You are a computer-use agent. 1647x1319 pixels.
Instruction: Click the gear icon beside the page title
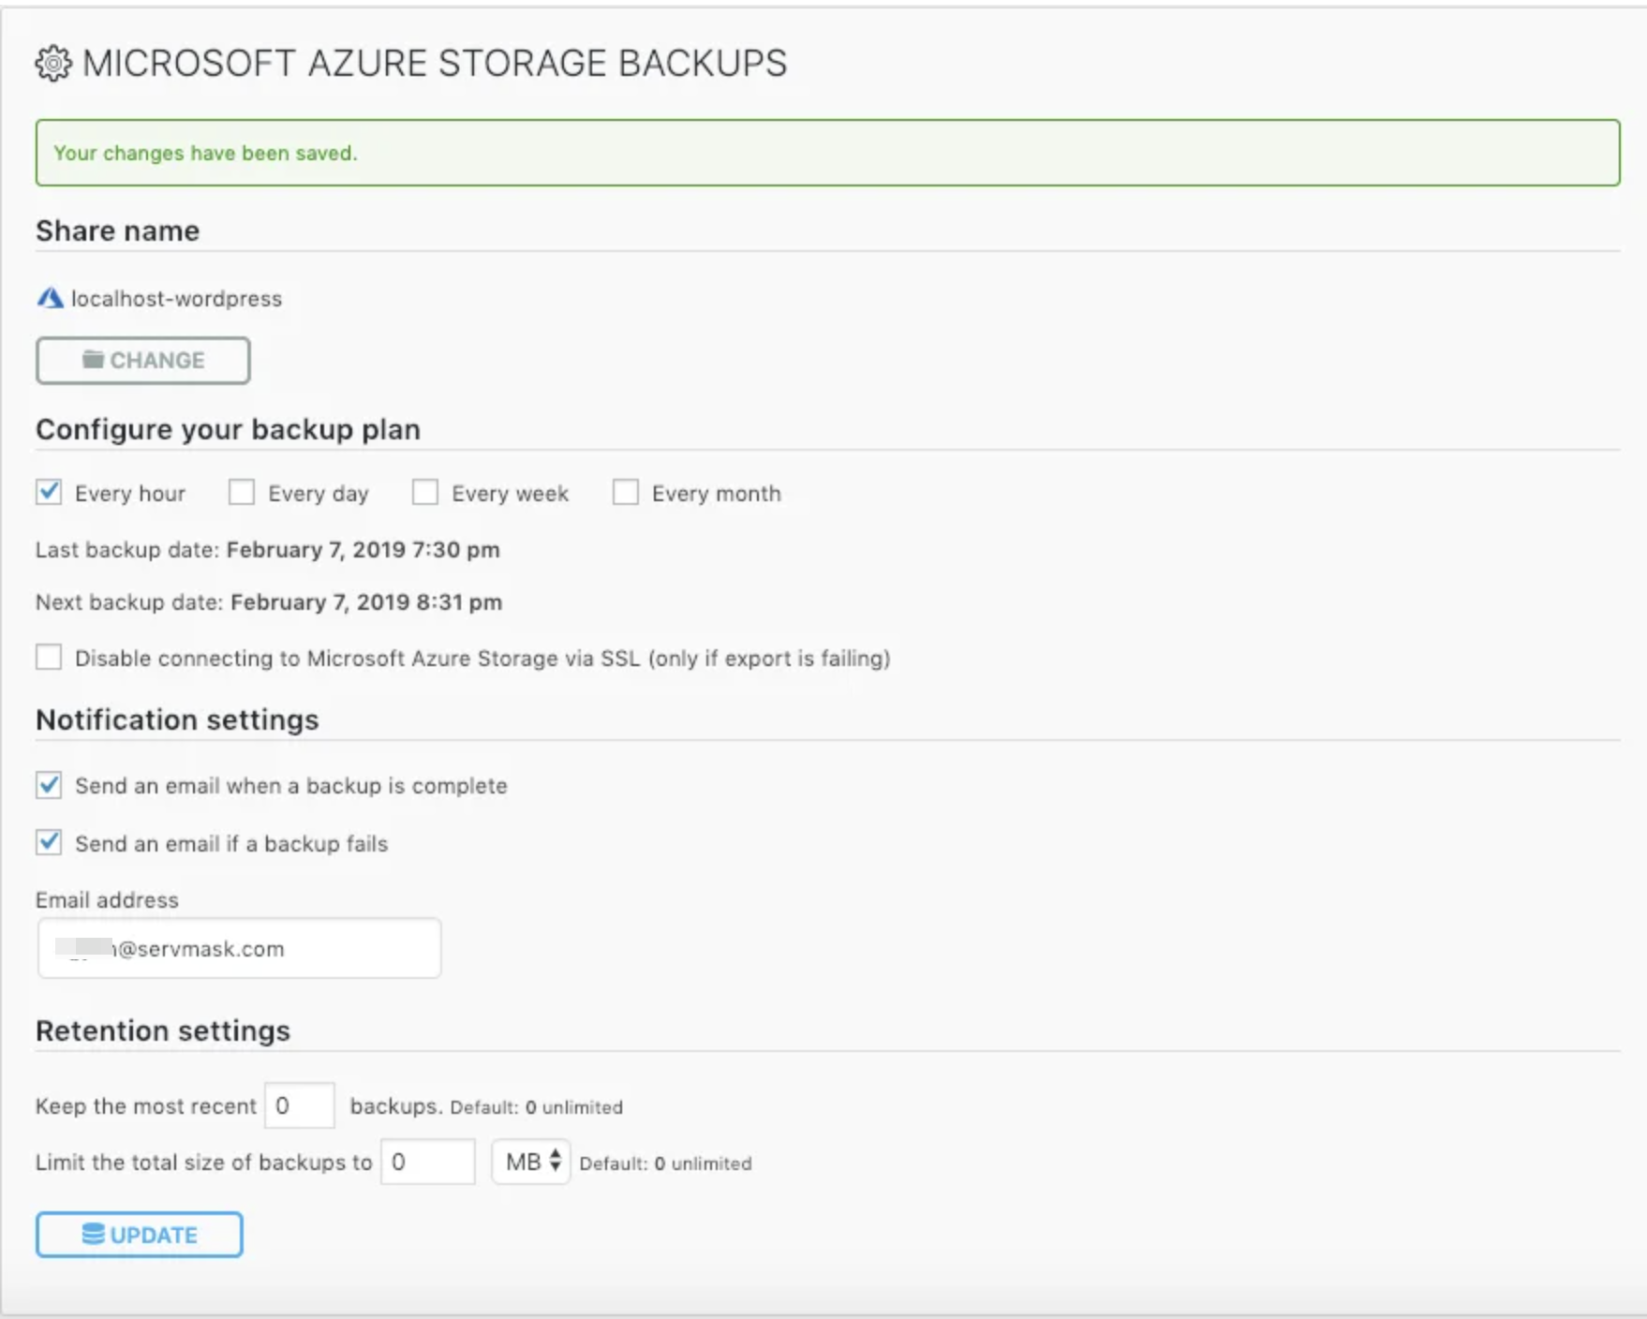(53, 64)
